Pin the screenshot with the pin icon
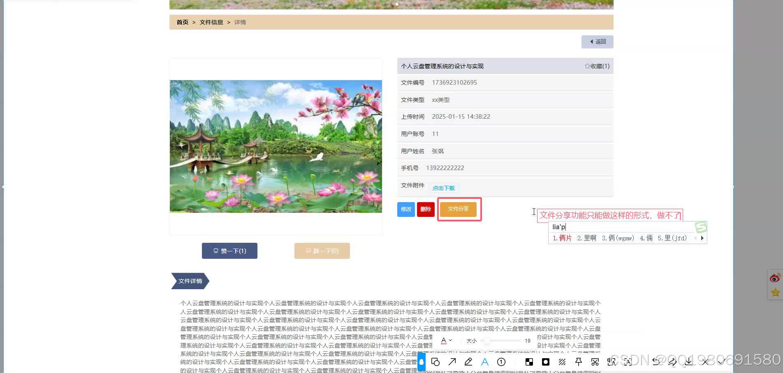The height and width of the screenshot is (373, 783). coord(579,361)
